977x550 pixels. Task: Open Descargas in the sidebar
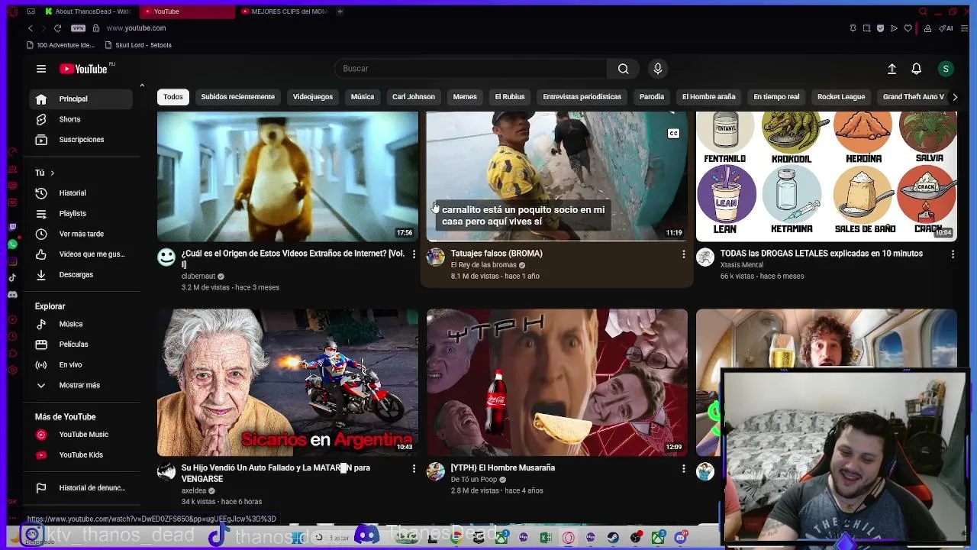click(x=81, y=275)
